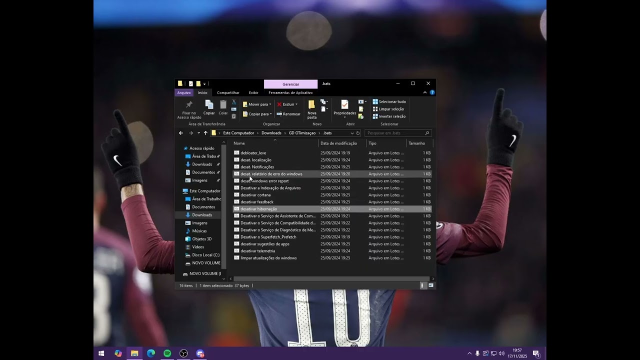Click the file list horizontal scrollbar
Image resolution: width=640 pixels, height=360 pixels.
point(331,278)
